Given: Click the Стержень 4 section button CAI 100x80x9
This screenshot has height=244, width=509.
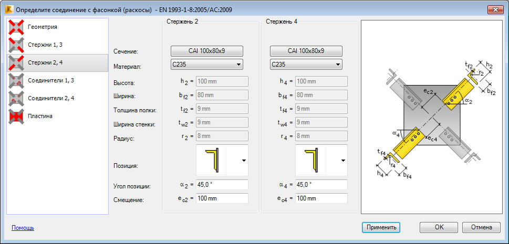Looking at the screenshot, I should [x=306, y=51].
